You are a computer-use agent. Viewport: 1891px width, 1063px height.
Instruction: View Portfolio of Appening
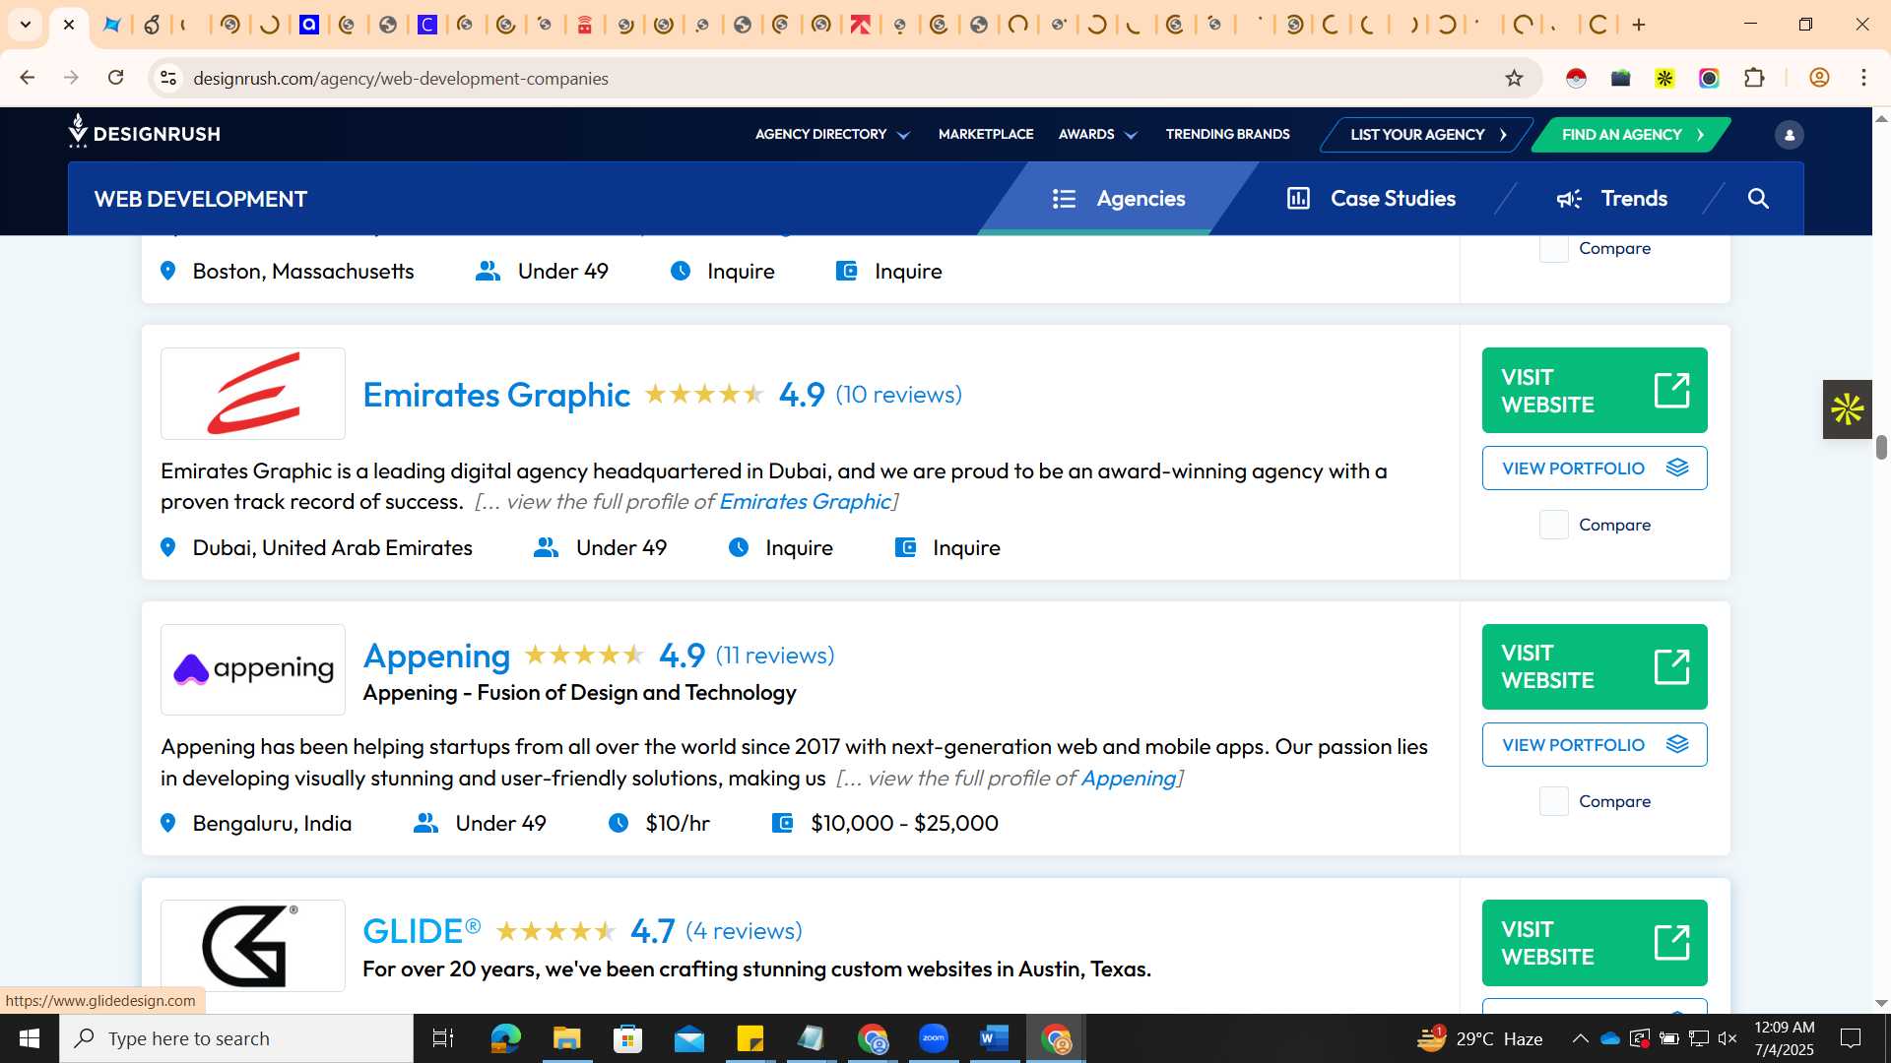coord(1595,745)
